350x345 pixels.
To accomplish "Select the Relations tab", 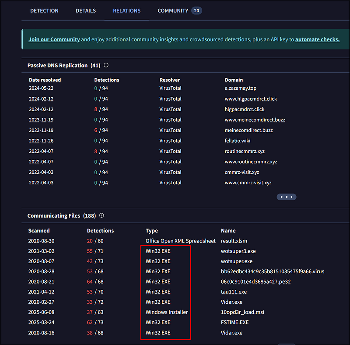I will point(126,11).
